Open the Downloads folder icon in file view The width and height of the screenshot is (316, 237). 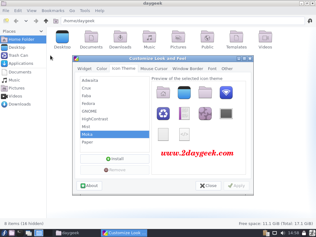pyautogui.click(x=120, y=40)
